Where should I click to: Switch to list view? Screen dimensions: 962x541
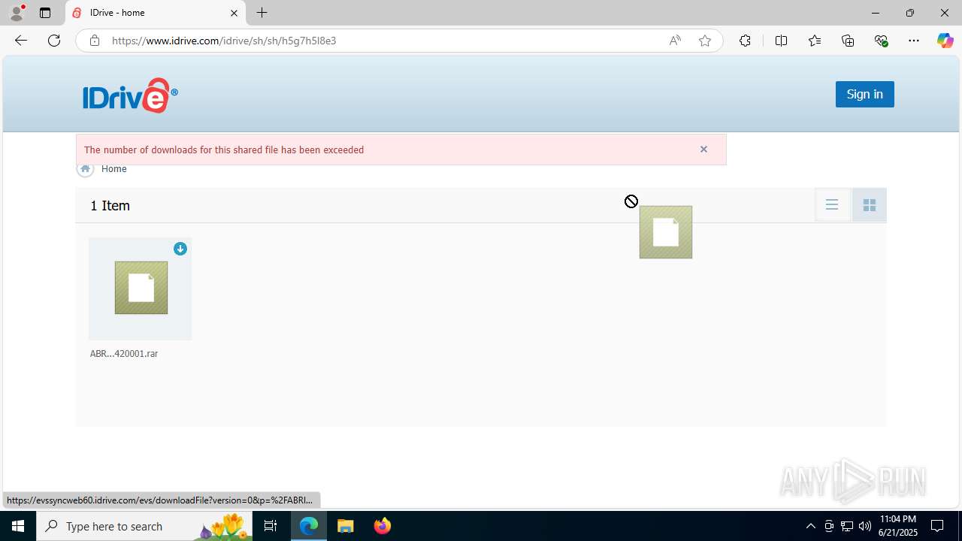832,205
